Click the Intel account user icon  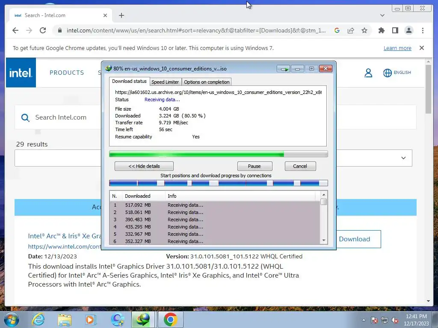368,73
